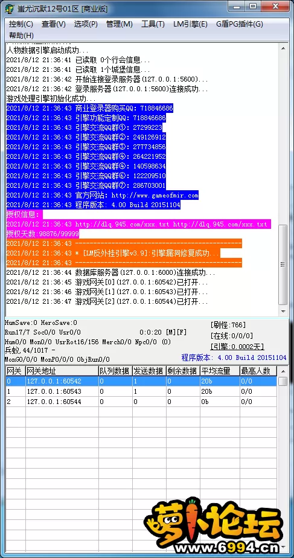Close the server window
Viewport: 294px width, 558px height.
(x=275, y=6)
